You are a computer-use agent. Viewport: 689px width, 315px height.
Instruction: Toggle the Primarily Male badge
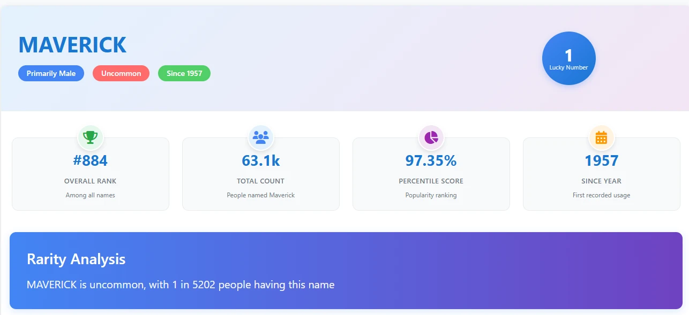tap(51, 73)
